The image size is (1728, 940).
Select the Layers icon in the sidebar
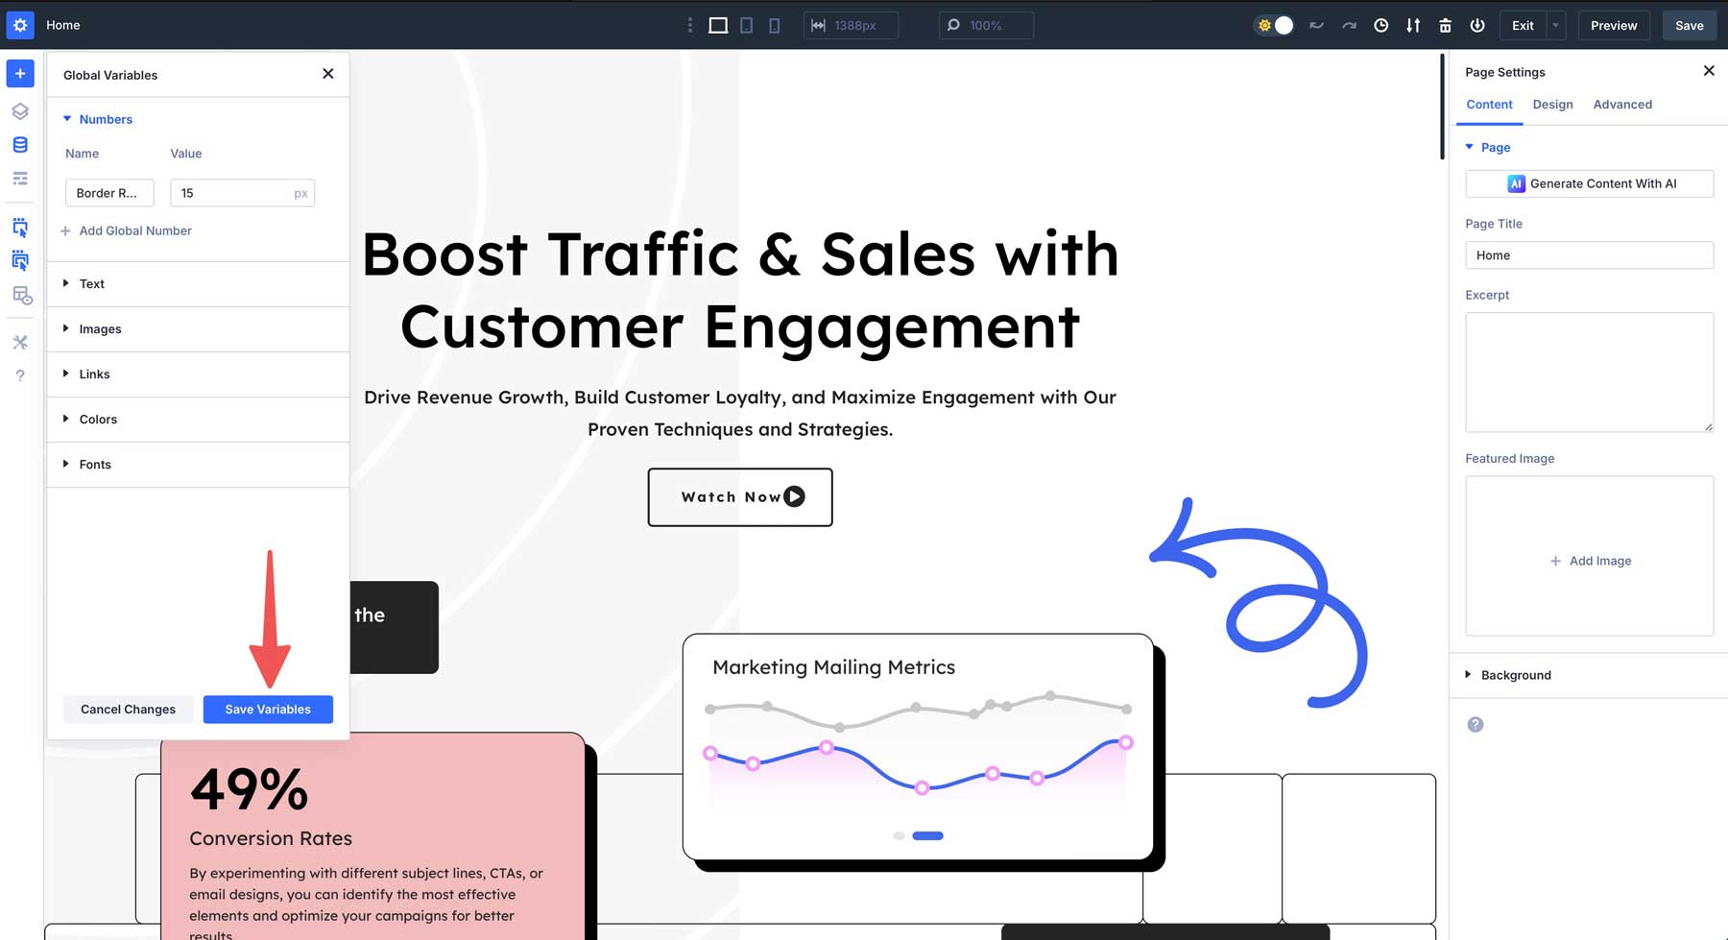click(20, 110)
